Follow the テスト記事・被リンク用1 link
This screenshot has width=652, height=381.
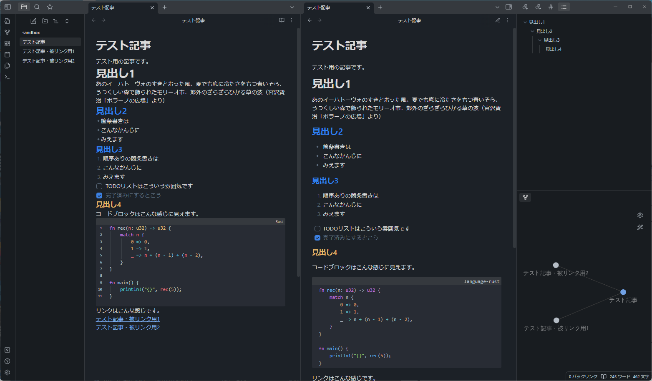point(128,319)
